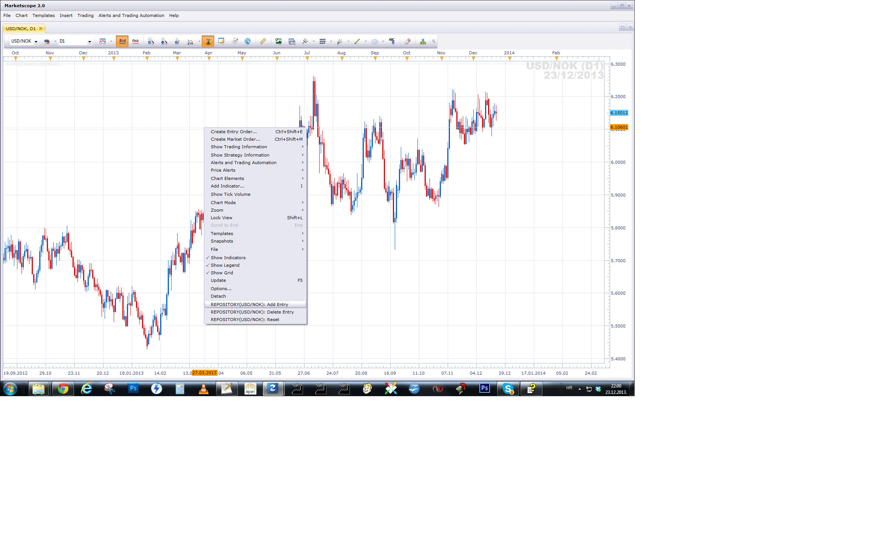Select the green trend line tool
This screenshot has width=884, height=535.
click(357, 42)
